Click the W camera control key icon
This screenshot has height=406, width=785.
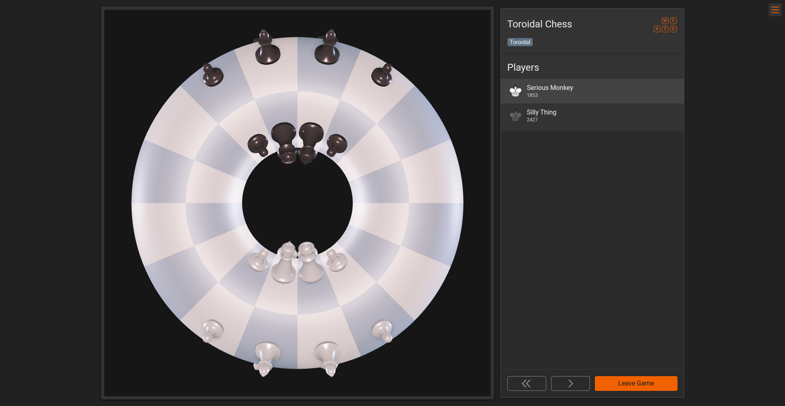click(x=665, y=20)
